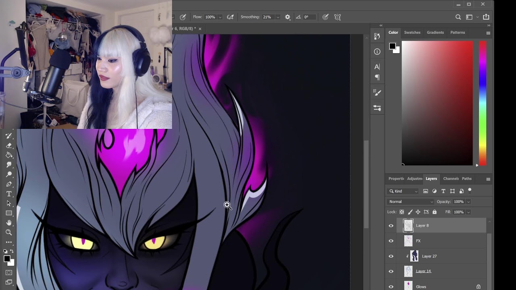Viewport: 516px width, 290px height.
Task: Open the Character panel icon
Action: coord(377,67)
